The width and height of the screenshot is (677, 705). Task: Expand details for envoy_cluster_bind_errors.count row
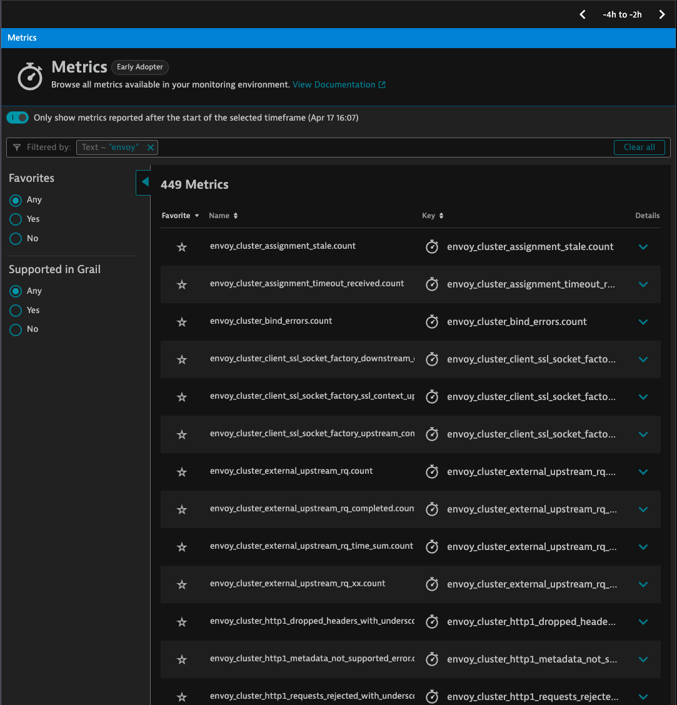[643, 322]
